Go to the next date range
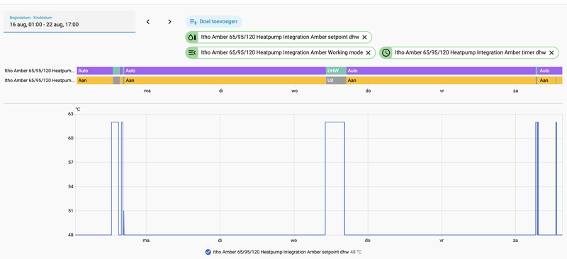567x259 pixels. [169, 22]
